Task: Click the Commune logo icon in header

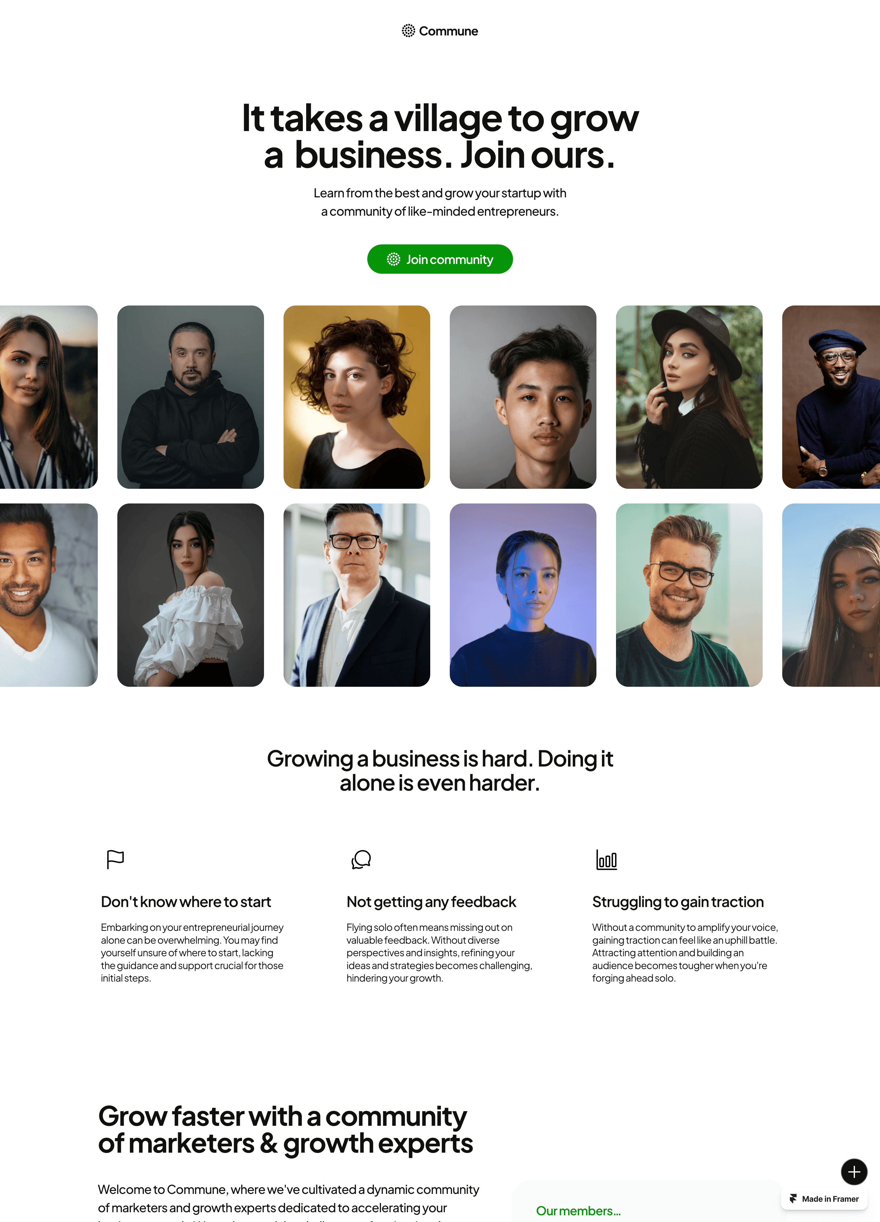Action: [x=409, y=31]
